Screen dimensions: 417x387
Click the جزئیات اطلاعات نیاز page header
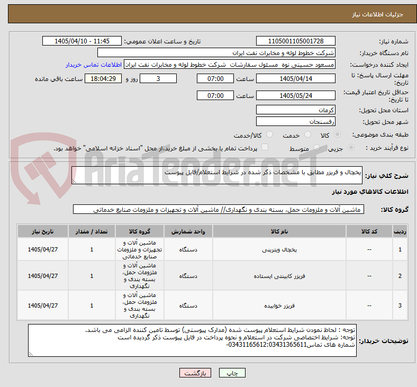tap(378, 14)
